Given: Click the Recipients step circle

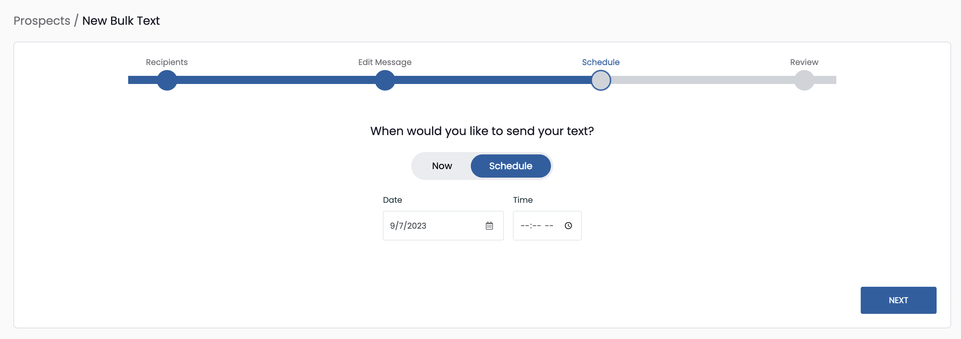Looking at the screenshot, I should [167, 80].
